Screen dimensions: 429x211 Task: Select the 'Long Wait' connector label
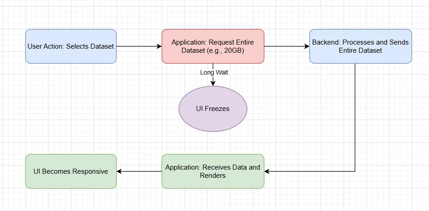click(x=214, y=72)
